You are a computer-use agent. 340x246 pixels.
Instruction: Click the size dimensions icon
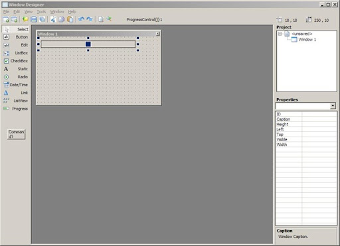(309, 20)
